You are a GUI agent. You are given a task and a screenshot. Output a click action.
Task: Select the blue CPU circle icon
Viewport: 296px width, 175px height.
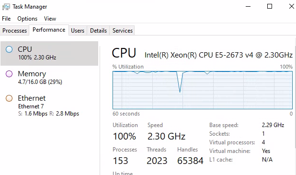click(9, 49)
